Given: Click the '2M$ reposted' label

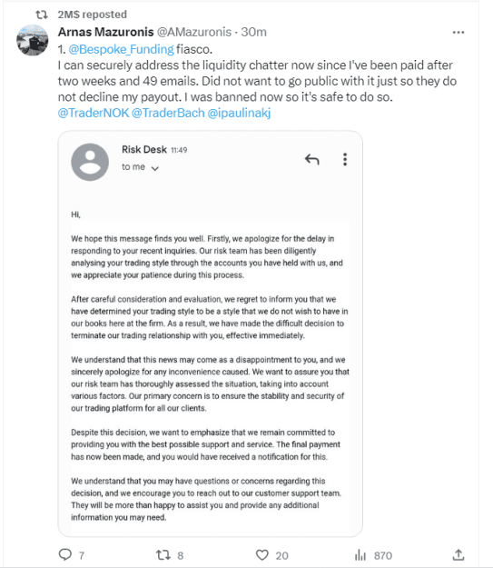Looking at the screenshot, I should [93, 15].
